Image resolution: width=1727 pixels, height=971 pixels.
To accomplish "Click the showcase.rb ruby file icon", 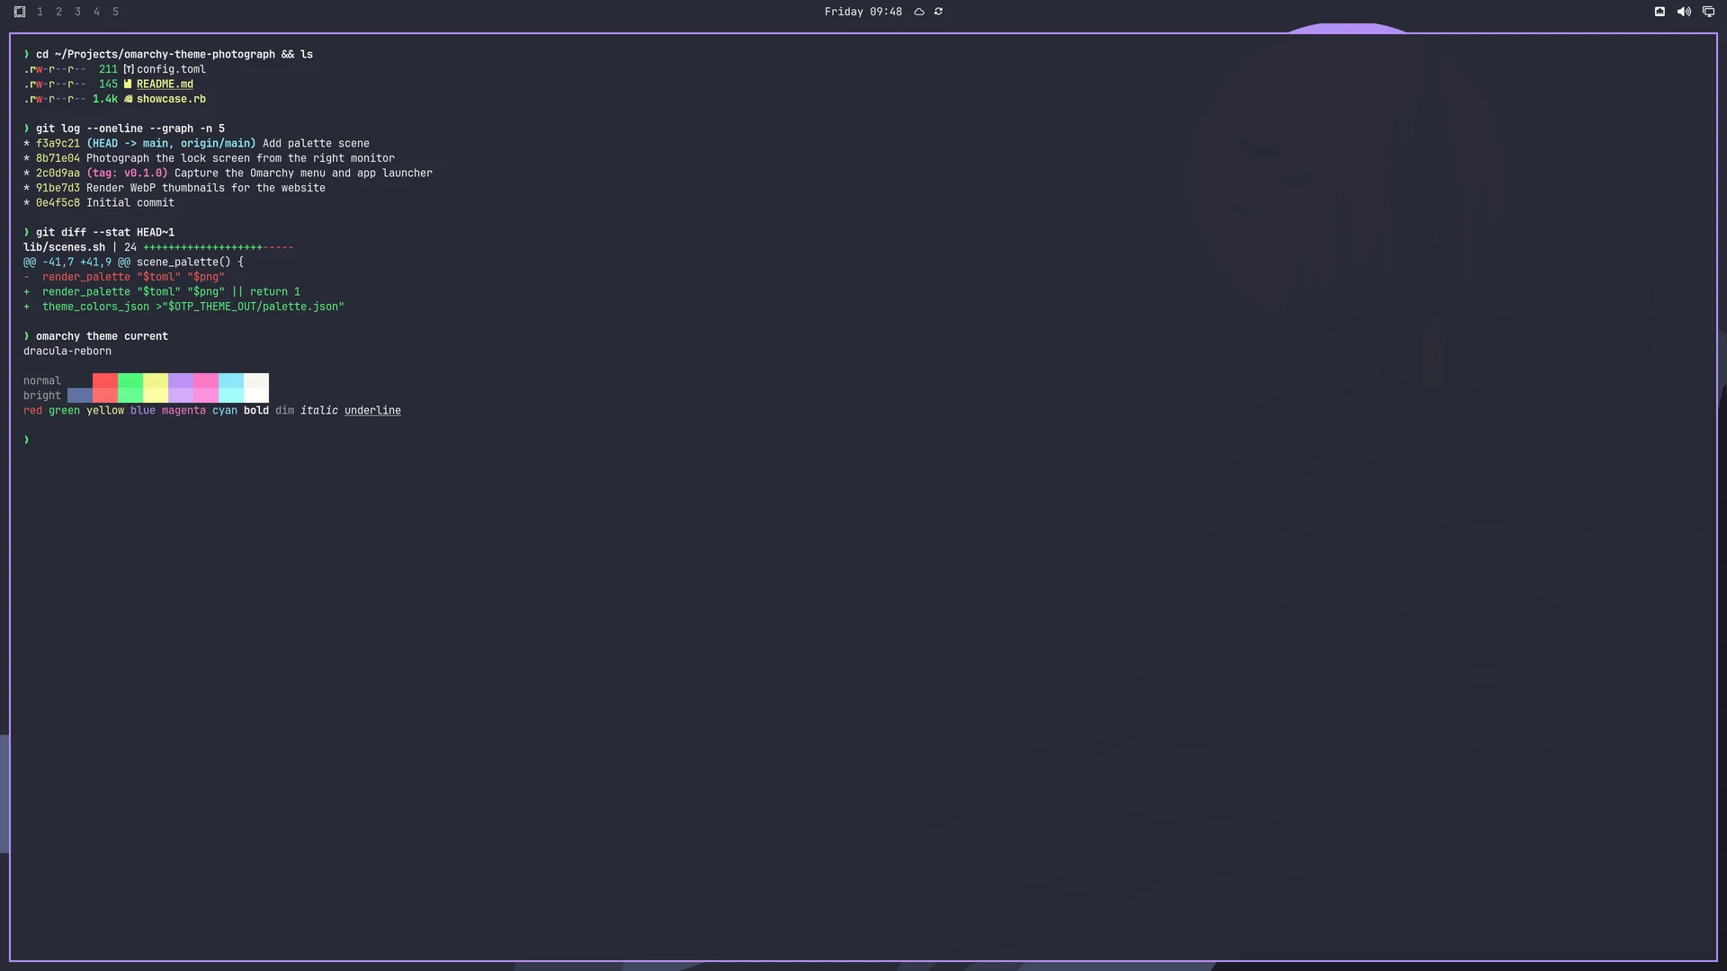I will tap(128, 99).
